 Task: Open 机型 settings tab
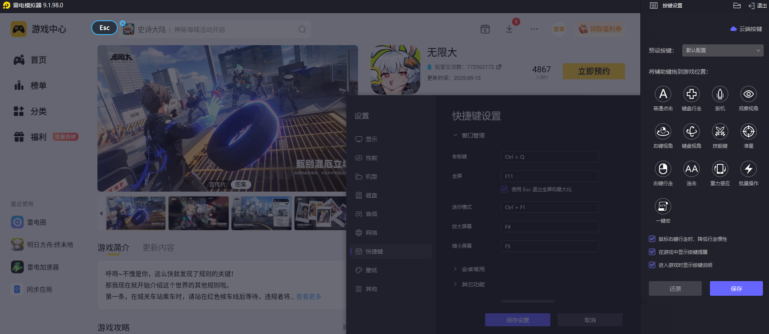click(391, 177)
